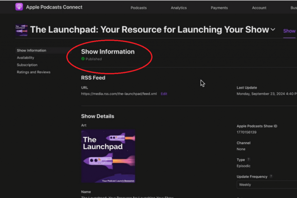Click the help icon next to Type

249,160
